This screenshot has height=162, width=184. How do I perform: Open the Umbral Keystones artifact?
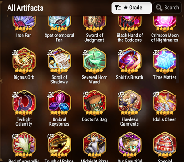(59, 103)
